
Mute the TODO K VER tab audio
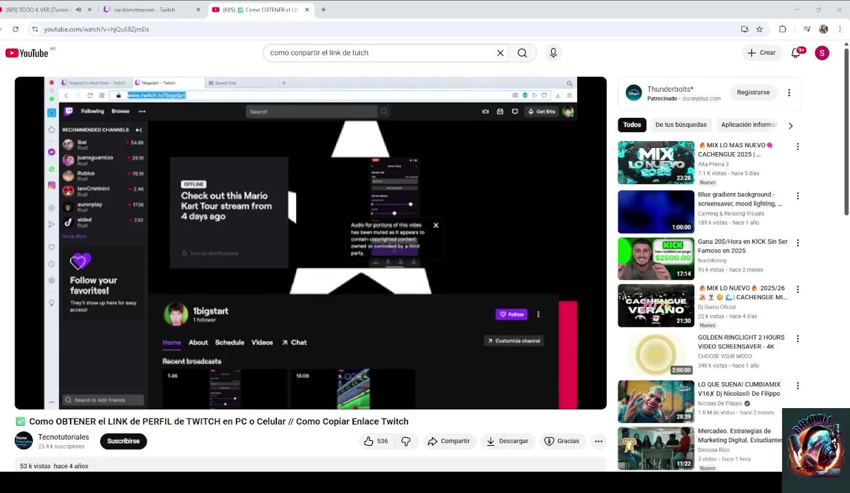click(78, 10)
